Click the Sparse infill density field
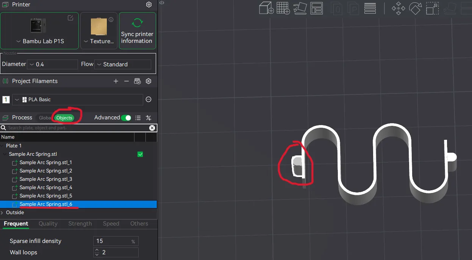This screenshot has width=472, height=260. click(116, 241)
